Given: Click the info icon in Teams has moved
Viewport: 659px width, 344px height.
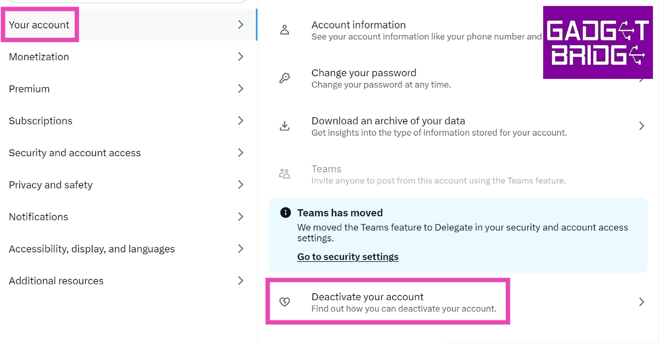Looking at the screenshot, I should tap(285, 213).
